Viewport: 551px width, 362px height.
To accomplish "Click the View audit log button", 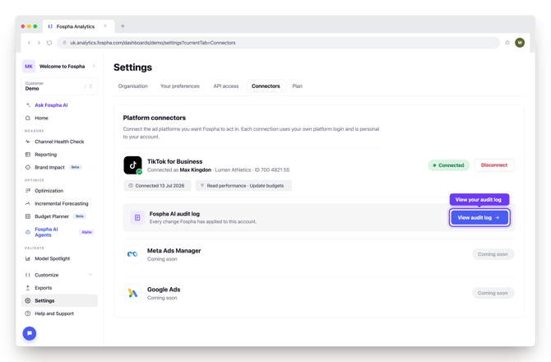I will [479, 217].
